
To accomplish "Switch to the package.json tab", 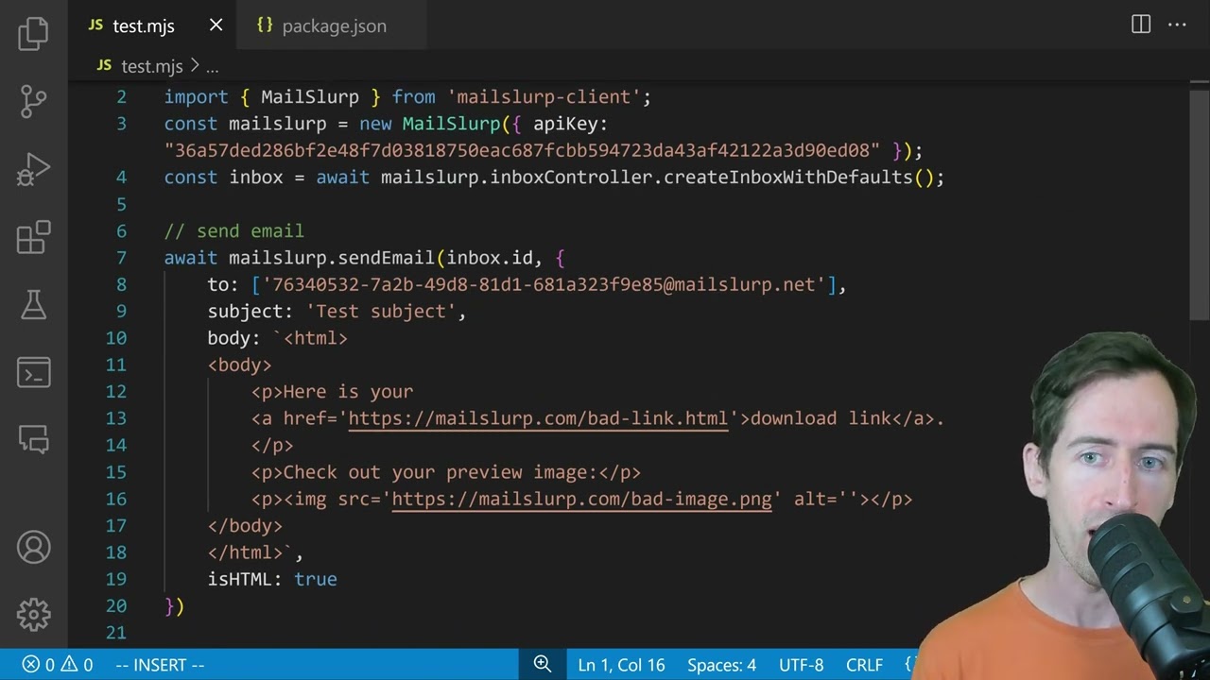I will tap(321, 26).
